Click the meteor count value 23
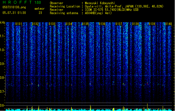The image size is (175, 111). (x=40, y=13)
